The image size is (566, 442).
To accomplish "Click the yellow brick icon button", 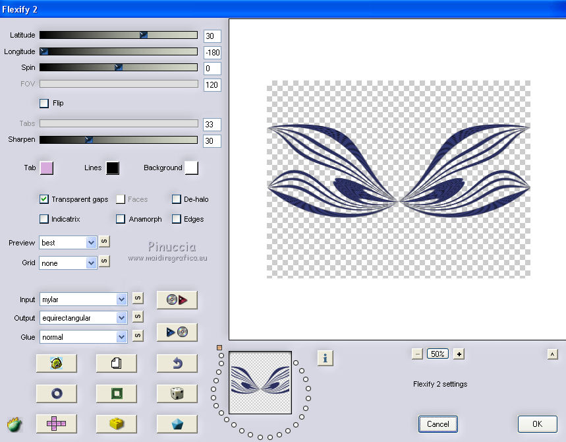I will point(116,424).
